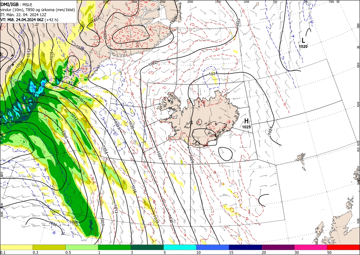Click the "H" high pressure marker
This screenshot has height=255, width=360.
pos(246,121)
